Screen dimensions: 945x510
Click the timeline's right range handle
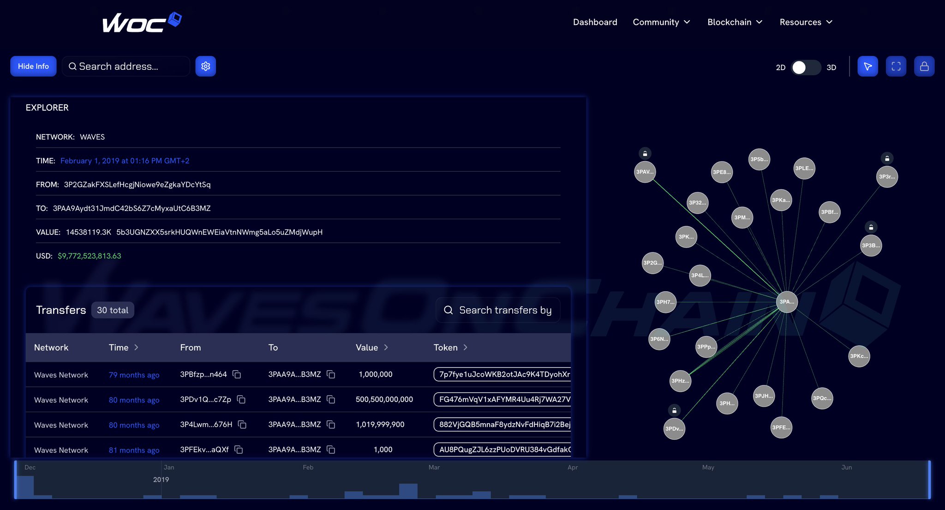click(x=929, y=480)
